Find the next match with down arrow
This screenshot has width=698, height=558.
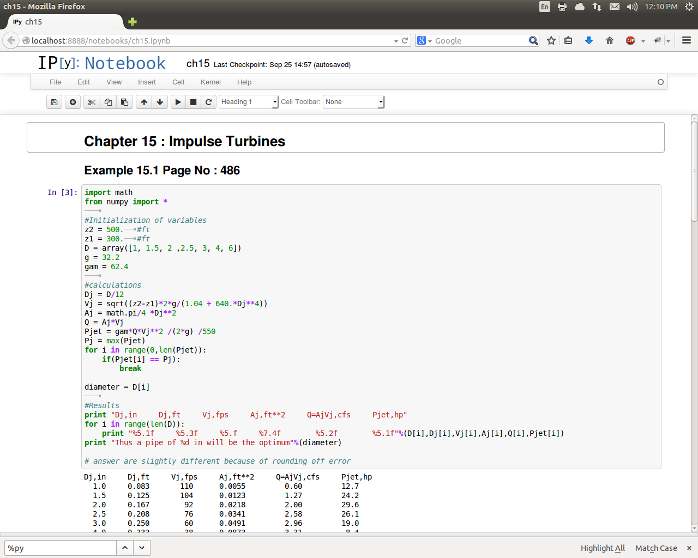[142, 548]
